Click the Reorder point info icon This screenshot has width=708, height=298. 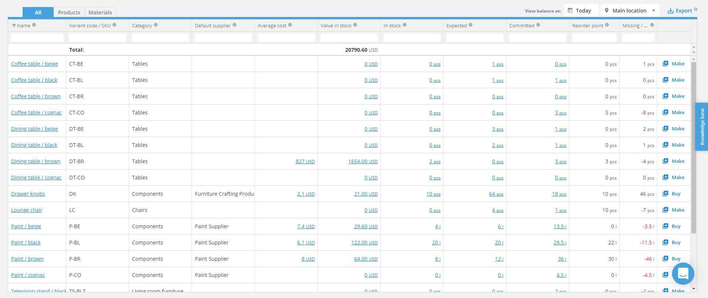click(607, 25)
